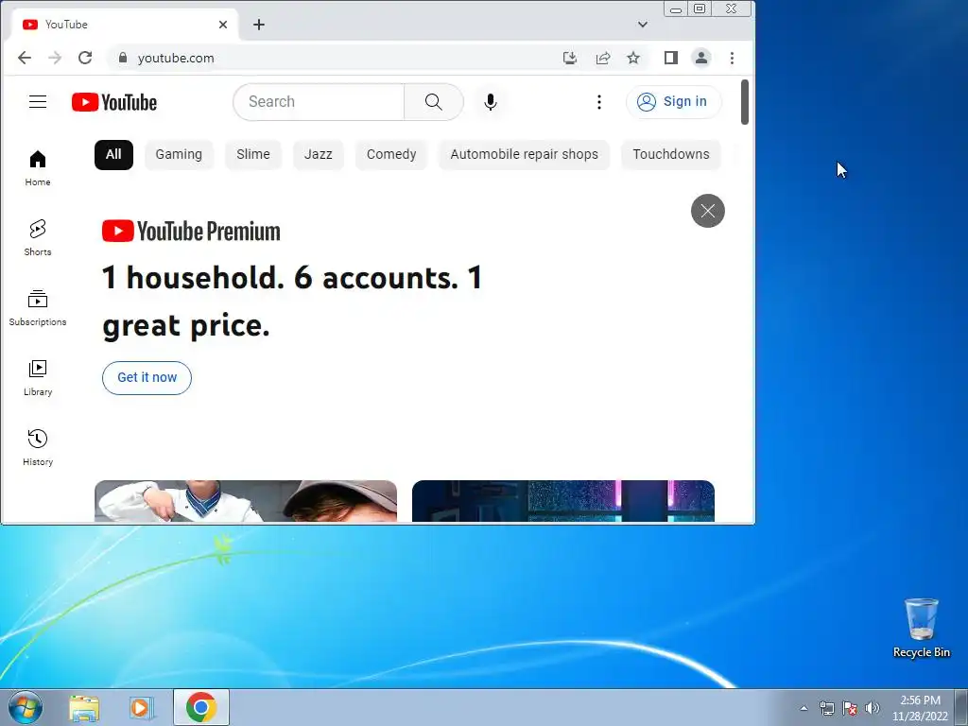Select the Recycle Bin on the desktop

pyautogui.click(x=921, y=628)
